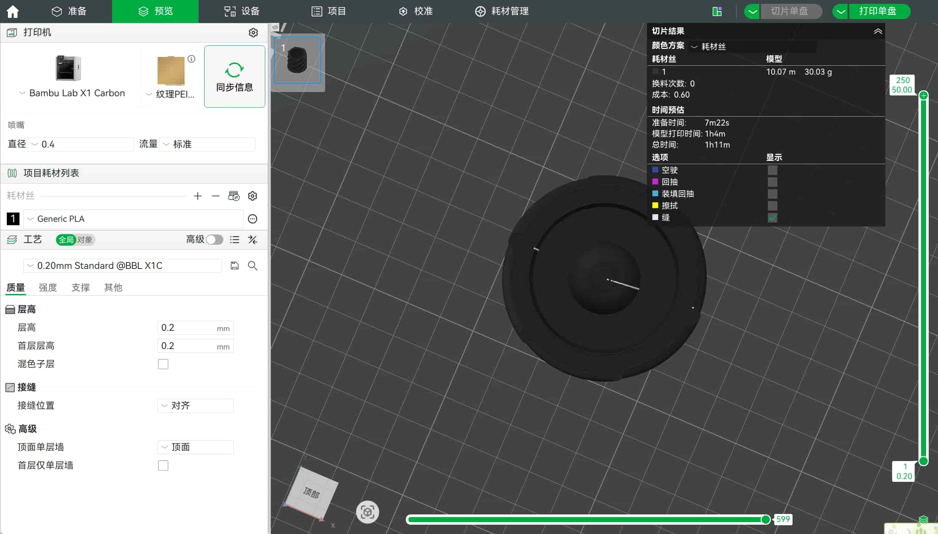938x534 pixels.
Task: Click the layer height input field
Action: coord(195,327)
